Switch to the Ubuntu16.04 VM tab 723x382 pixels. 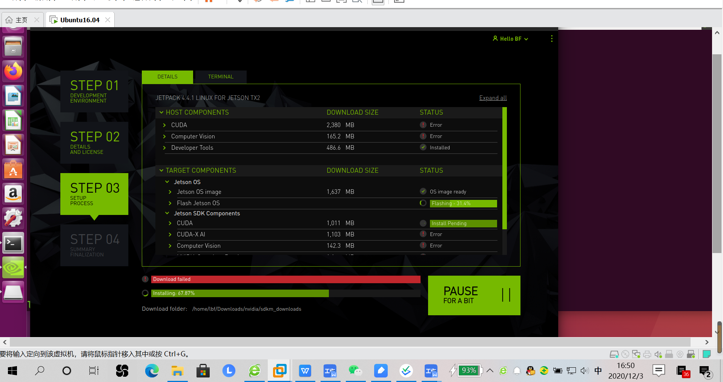(80, 20)
